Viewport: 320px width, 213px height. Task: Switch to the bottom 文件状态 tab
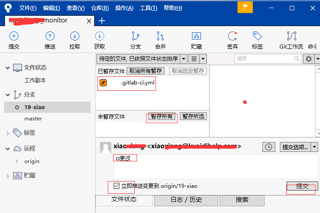(x=124, y=200)
